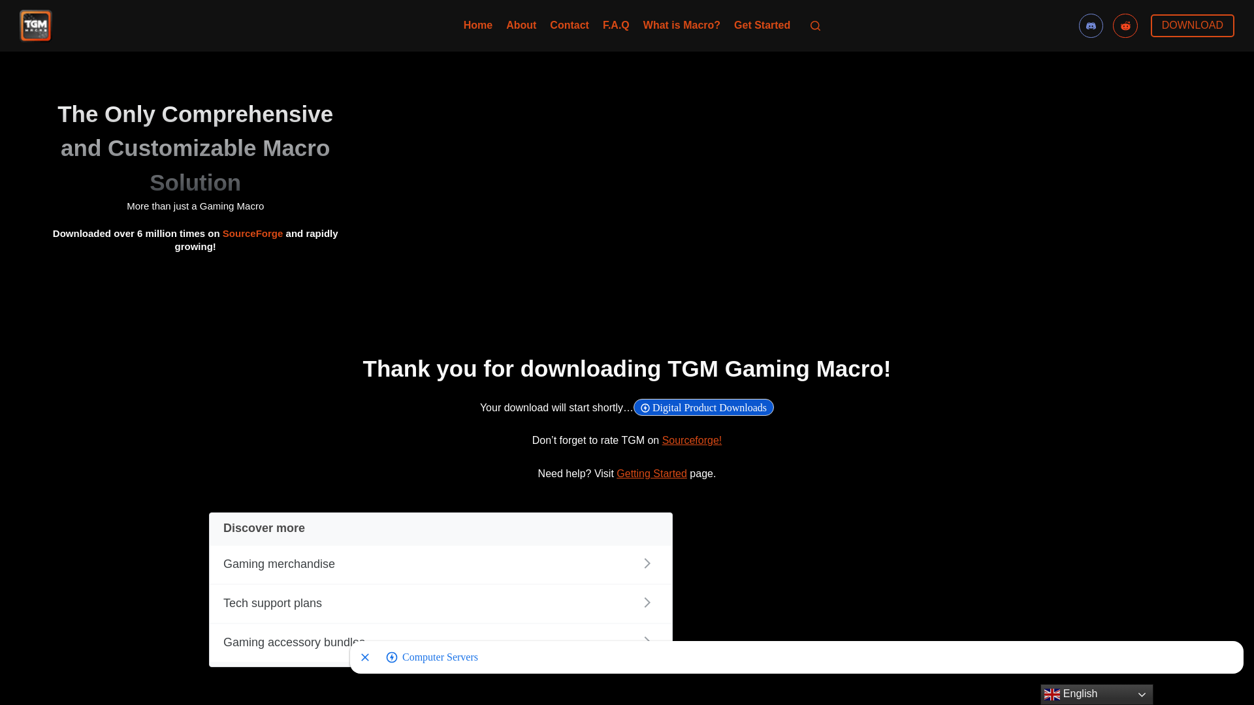Open the search magnifier icon

tap(815, 26)
